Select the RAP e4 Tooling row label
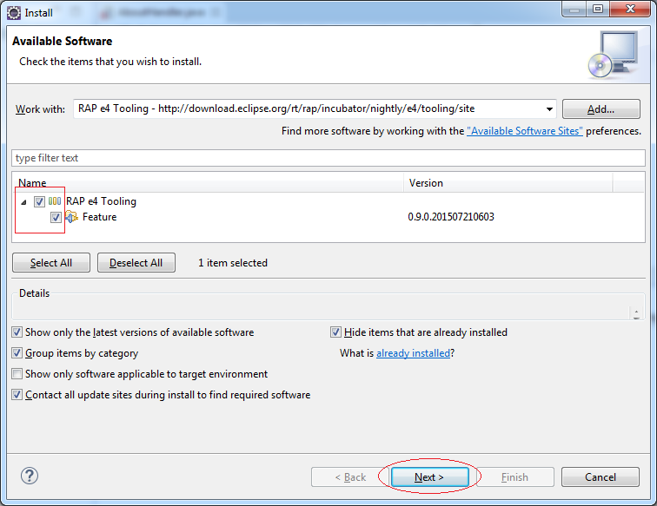 click(x=101, y=201)
